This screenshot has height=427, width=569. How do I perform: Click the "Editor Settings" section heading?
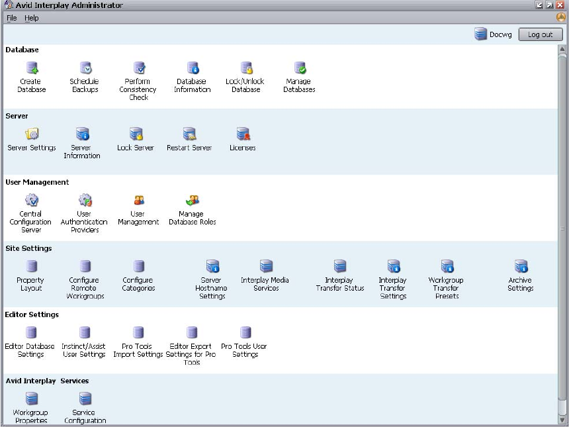pos(32,314)
